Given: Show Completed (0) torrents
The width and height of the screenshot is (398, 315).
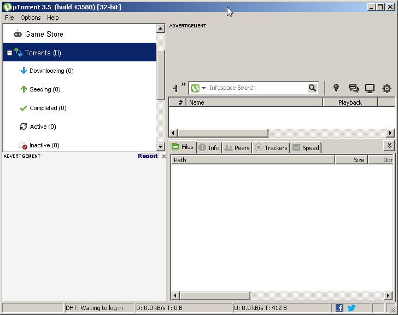Looking at the screenshot, I should (x=48, y=108).
